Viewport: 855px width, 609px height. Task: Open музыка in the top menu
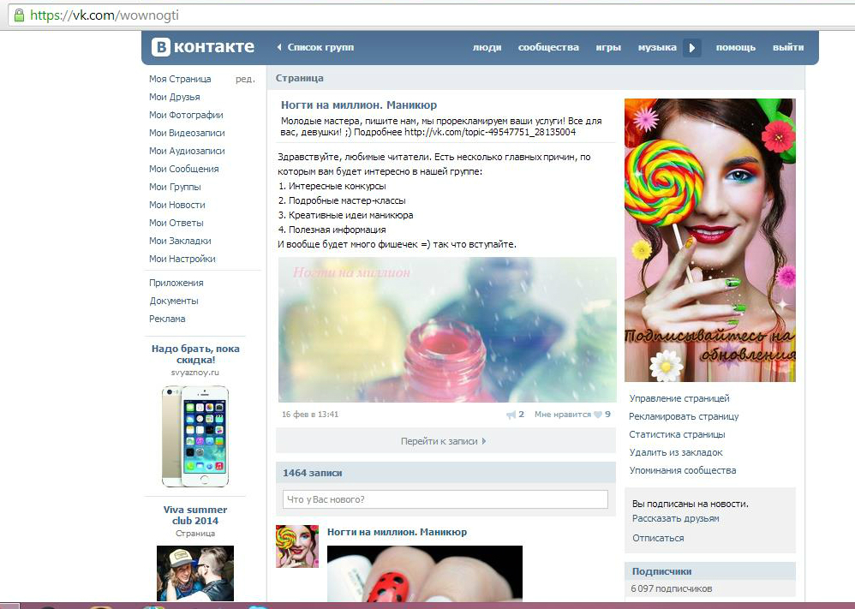657,47
